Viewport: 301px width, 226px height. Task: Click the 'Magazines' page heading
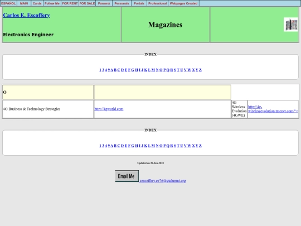pyautogui.click(x=166, y=25)
